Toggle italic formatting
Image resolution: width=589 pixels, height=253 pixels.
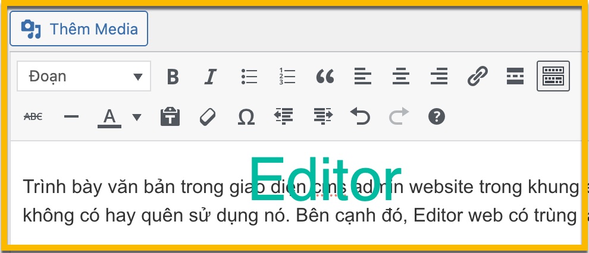pyautogui.click(x=210, y=77)
